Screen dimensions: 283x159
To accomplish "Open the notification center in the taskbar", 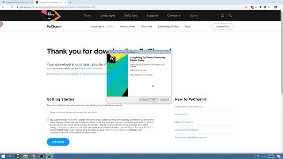I will [279, 156].
